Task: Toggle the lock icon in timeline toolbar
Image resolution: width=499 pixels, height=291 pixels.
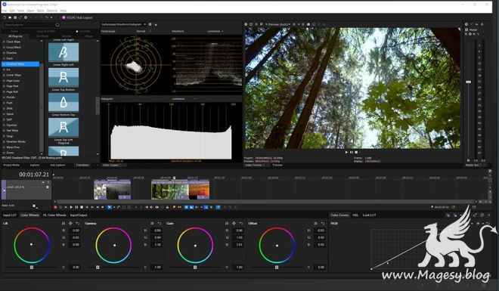Action: (167, 207)
